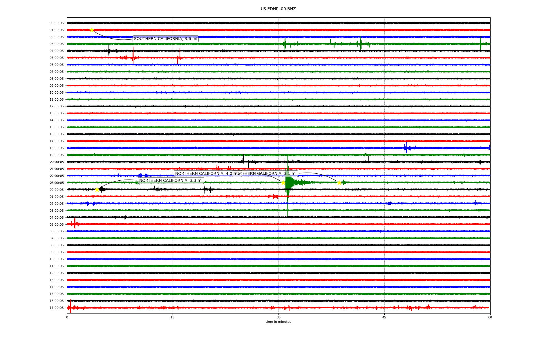Click the 'time in minutes' axis label
557x348 pixels.
click(x=278, y=322)
